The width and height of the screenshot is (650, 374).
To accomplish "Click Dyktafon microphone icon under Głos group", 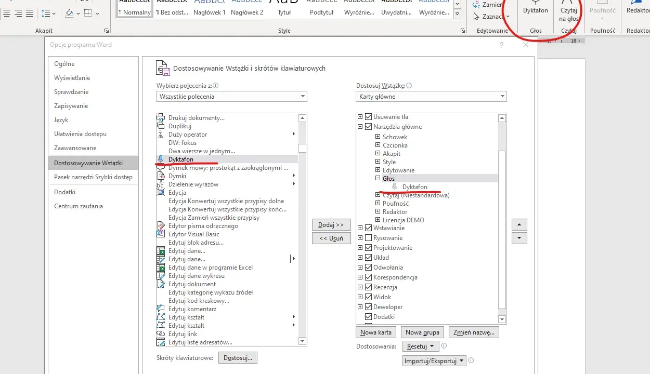I will [x=395, y=187].
